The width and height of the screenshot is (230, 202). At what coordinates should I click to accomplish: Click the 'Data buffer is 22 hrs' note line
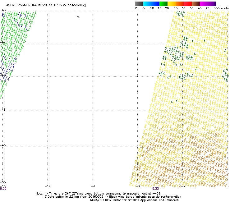pyautogui.click(x=113, y=197)
